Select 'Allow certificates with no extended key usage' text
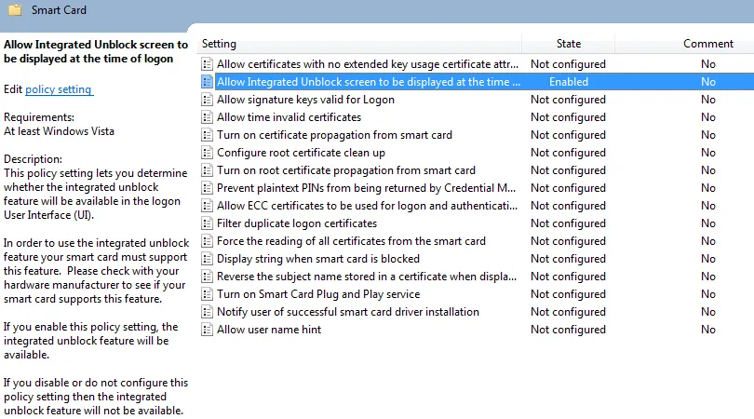Screen dimensions: 754x419 coord(368,64)
